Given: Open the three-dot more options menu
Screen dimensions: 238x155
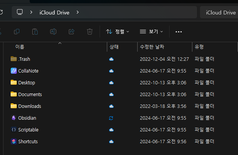Looking at the screenshot, I should pyautogui.click(x=179, y=32).
